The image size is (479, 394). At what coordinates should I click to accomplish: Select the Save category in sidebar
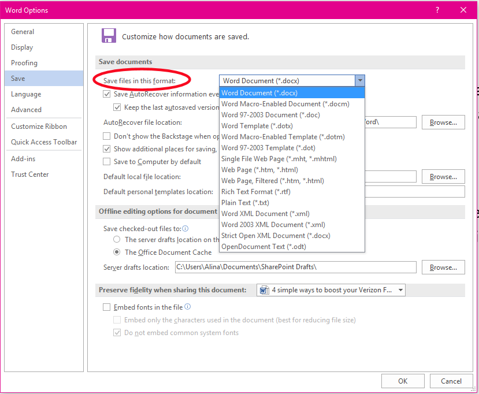[x=44, y=78]
